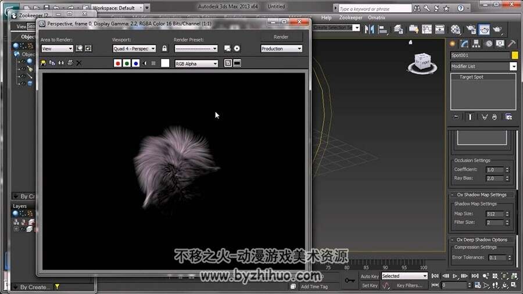Collapse the Ox Shadow Map Settings rollout
The height and width of the screenshot is (294, 523).
point(481,195)
